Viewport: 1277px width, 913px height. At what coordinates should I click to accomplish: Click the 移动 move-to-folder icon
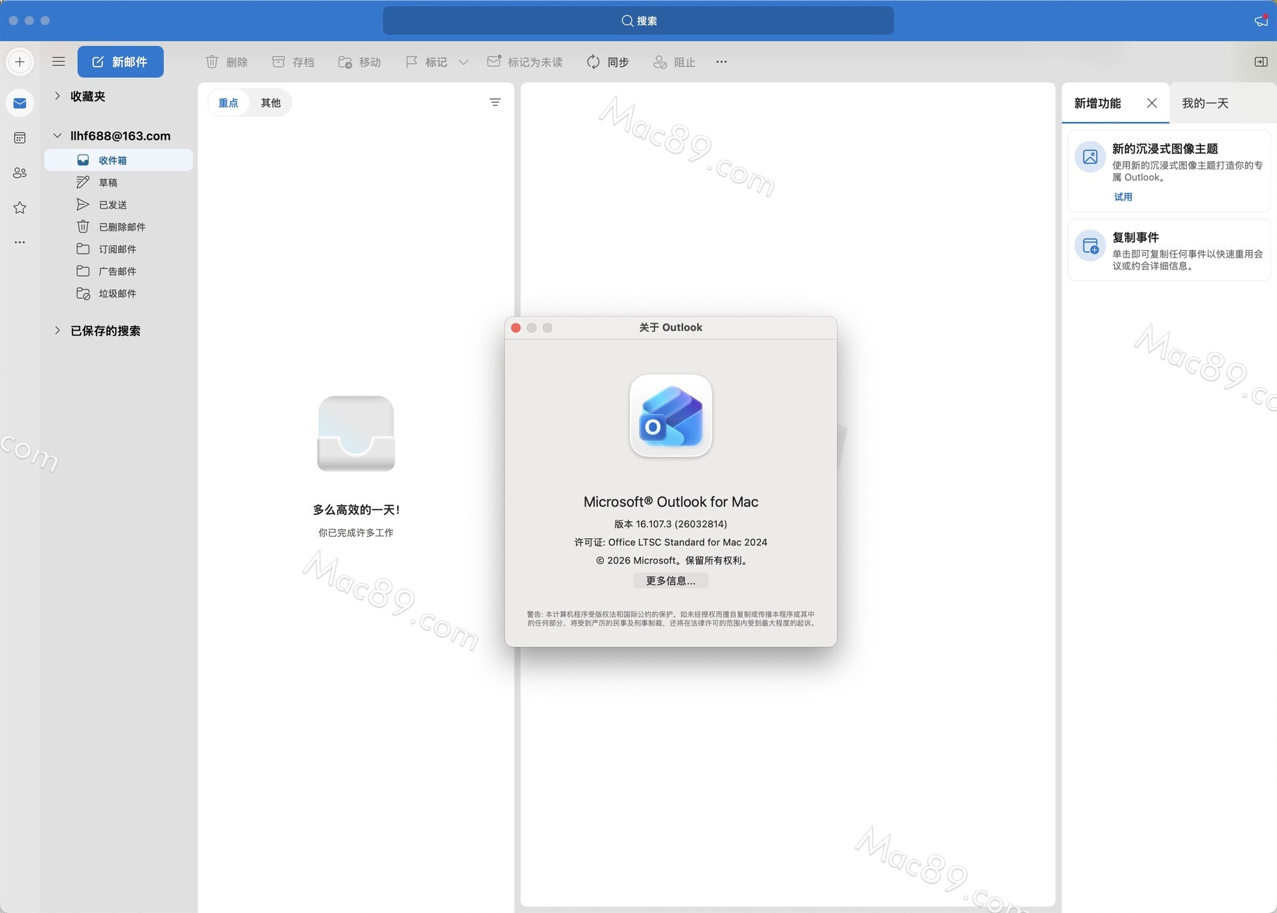point(345,61)
